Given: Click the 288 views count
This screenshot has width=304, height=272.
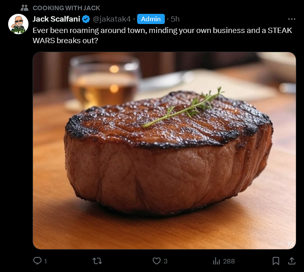Looking at the screenshot, I should tap(229, 261).
